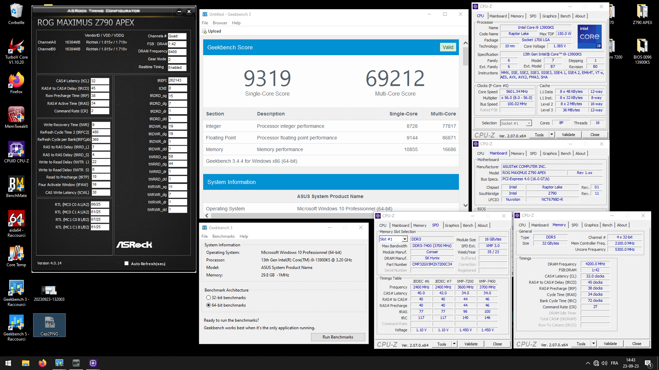Open the Z790 APEX folder icon
659x370 pixels.
[x=642, y=14]
